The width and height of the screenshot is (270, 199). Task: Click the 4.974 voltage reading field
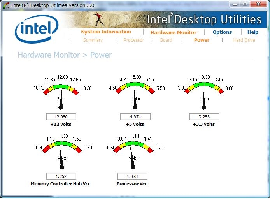click(135, 117)
